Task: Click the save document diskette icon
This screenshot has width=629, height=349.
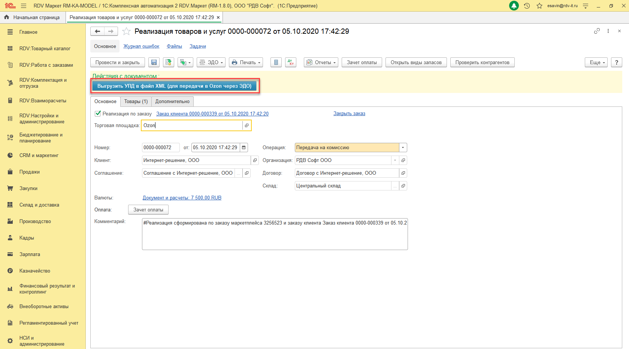Action: tap(154, 63)
